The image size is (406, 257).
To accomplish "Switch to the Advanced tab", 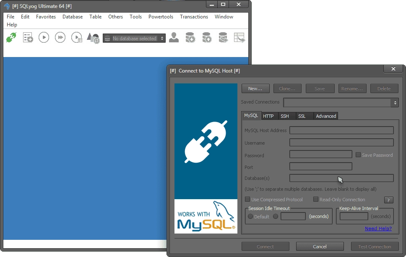I will (x=326, y=116).
